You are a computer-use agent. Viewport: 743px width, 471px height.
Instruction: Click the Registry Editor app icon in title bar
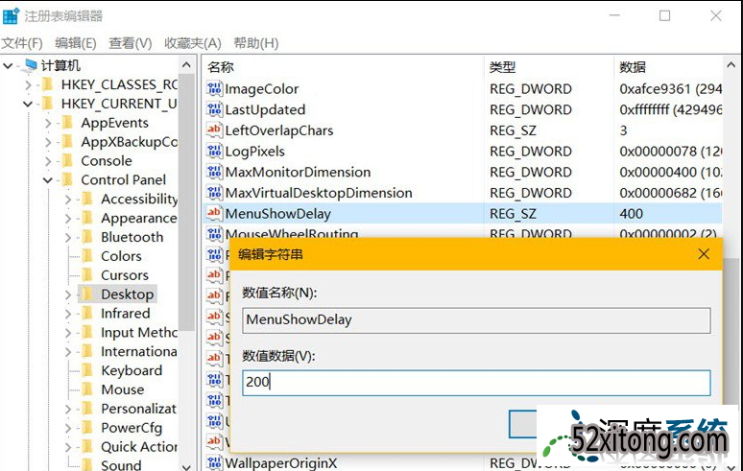coord(11,16)
